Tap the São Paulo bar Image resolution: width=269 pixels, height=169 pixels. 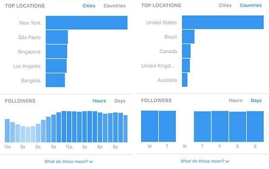57,37
